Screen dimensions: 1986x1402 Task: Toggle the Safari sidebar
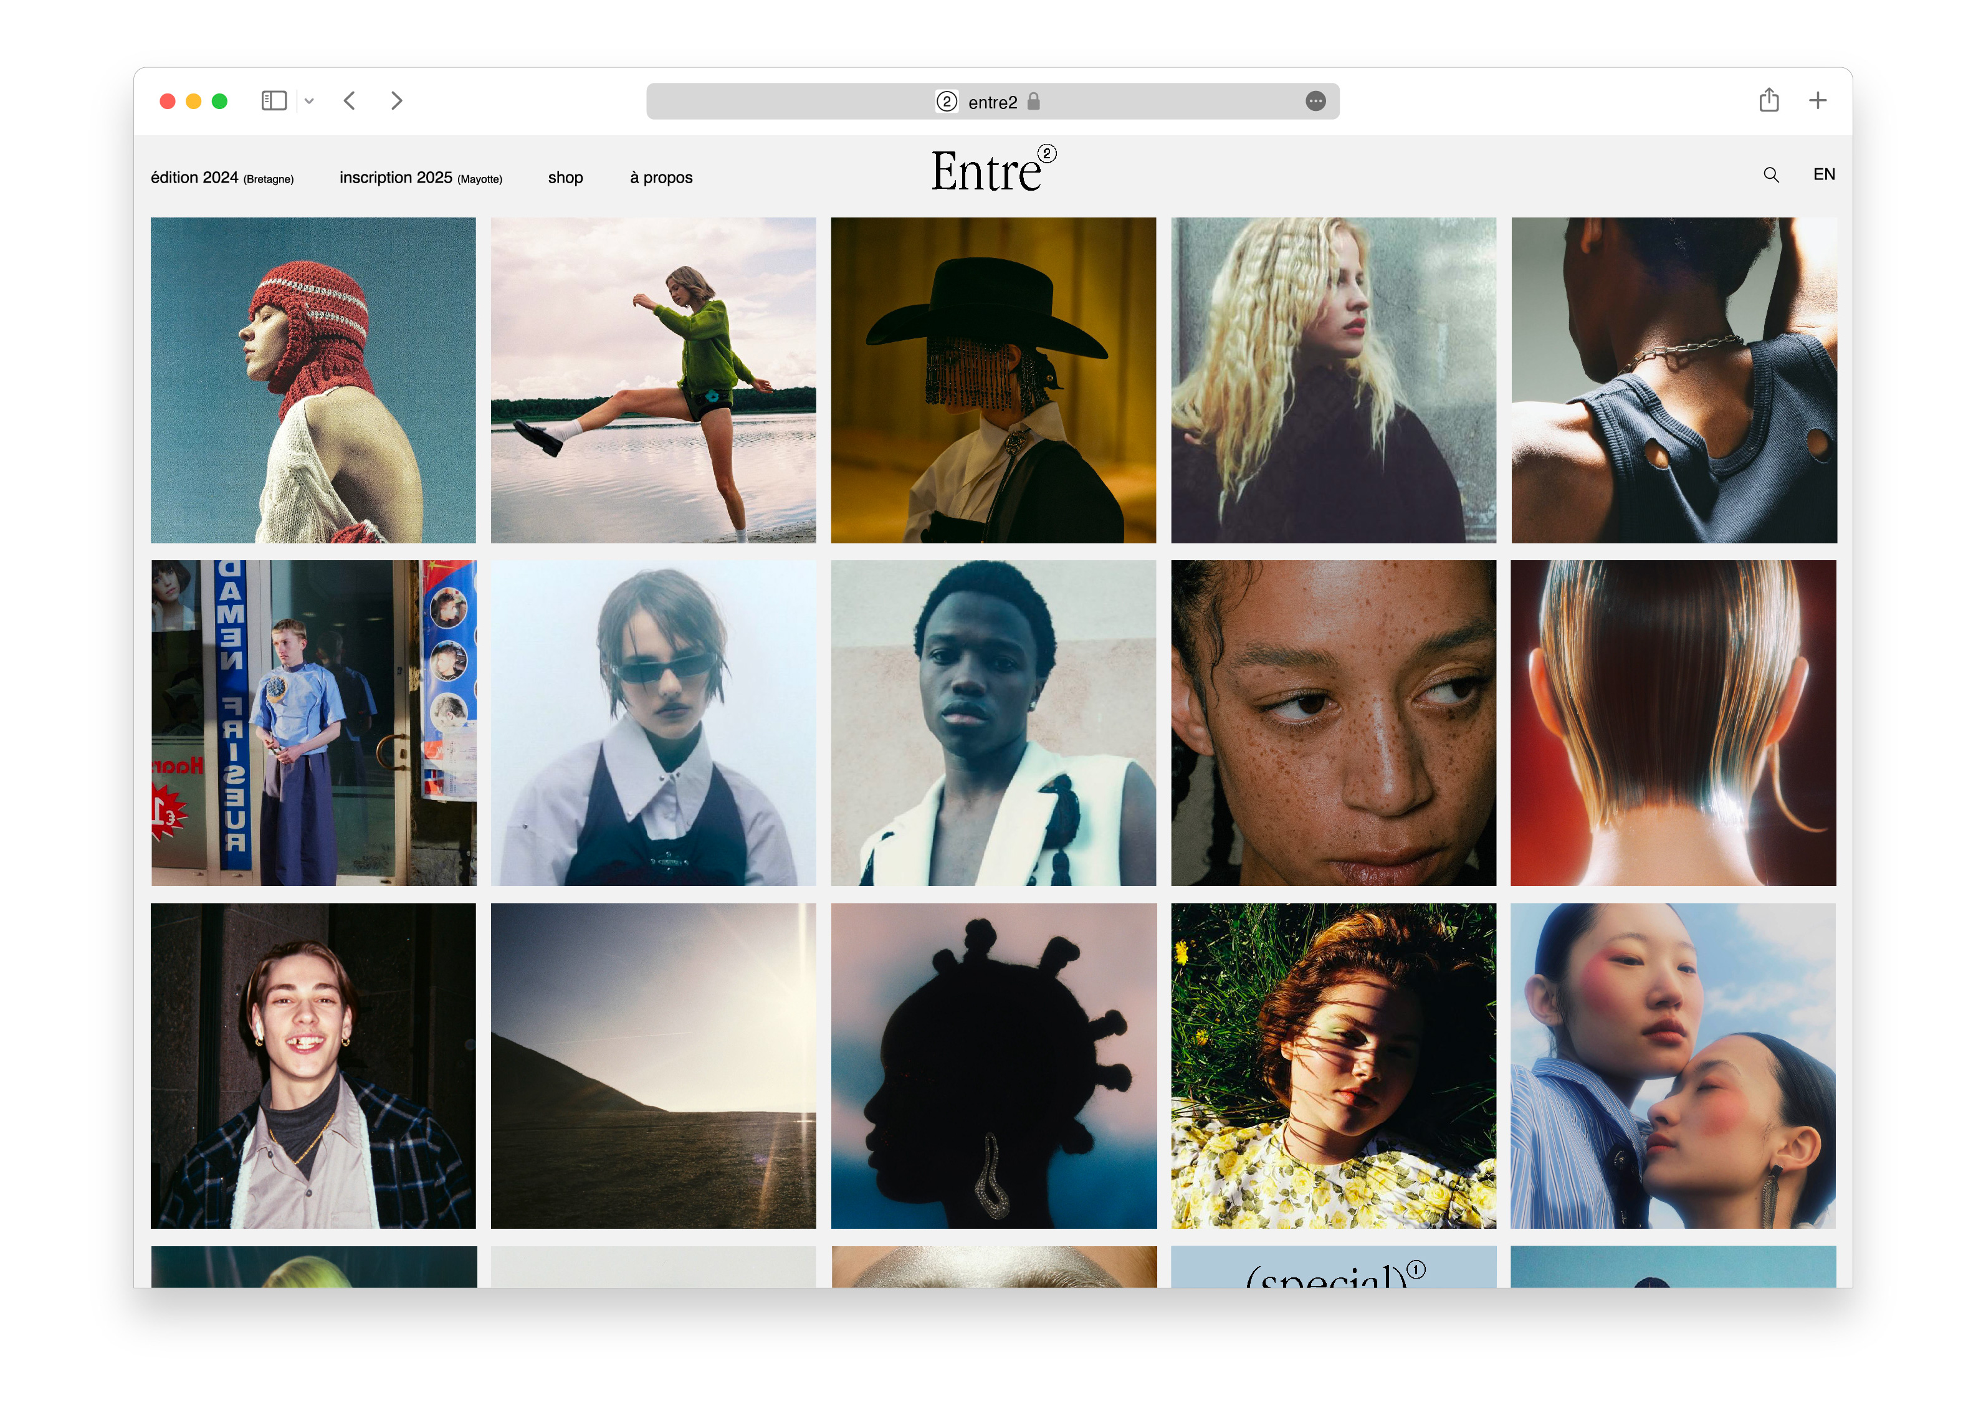pos(274,100)
